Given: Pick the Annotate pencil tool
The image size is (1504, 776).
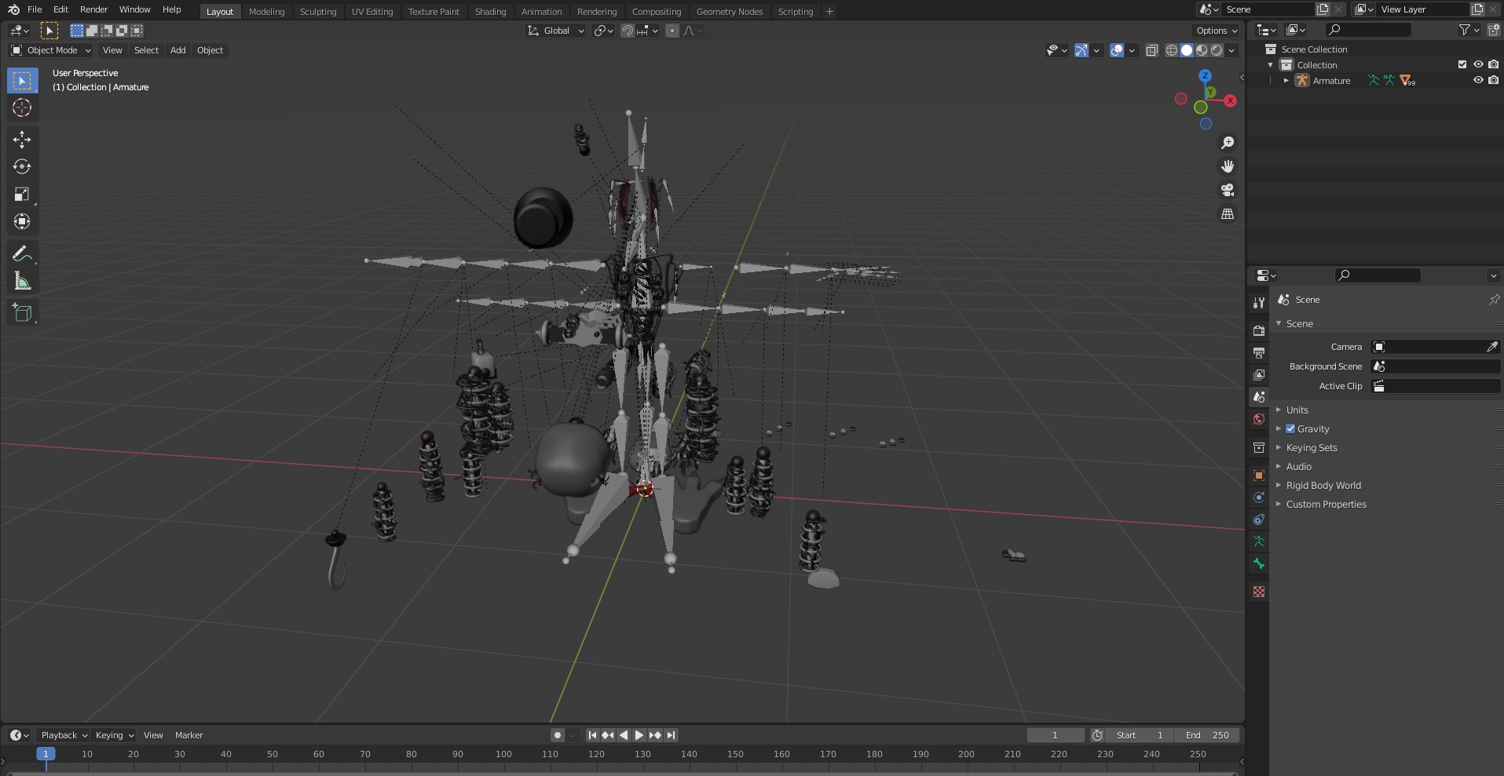Looking at the screenshot, I should point(22,253).
